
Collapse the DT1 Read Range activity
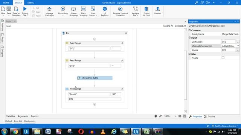click(x=122, y=43)
